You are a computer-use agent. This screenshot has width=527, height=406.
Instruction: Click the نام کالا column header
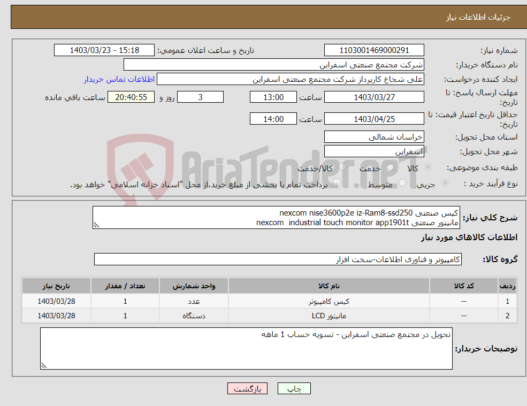point(329,286)
